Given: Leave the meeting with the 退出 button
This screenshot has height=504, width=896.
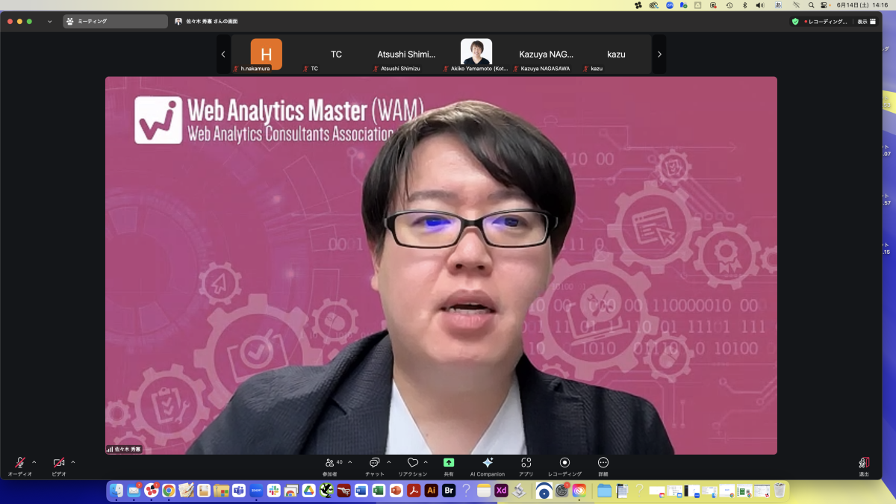Looking at the screenshot, I should (864, 463).
